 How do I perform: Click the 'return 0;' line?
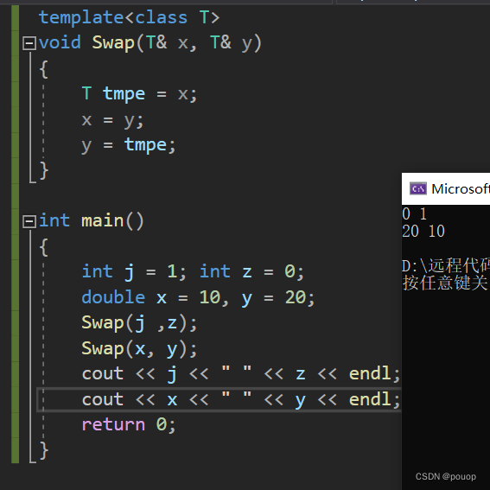[129, 425]
